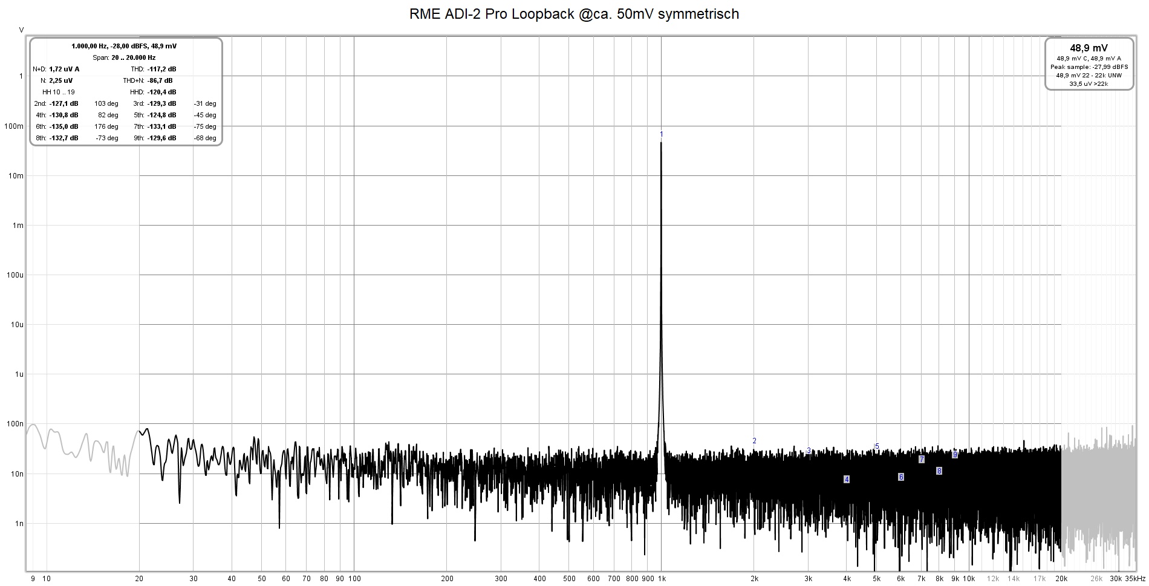The image size is (1149, 586).
Task: Click the 2nd harmonic marker near 2 kHz
Action: (754, 440)
